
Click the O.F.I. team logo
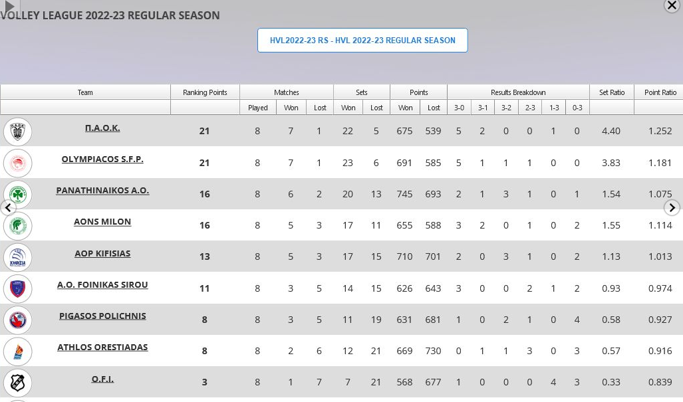[17, 382]
